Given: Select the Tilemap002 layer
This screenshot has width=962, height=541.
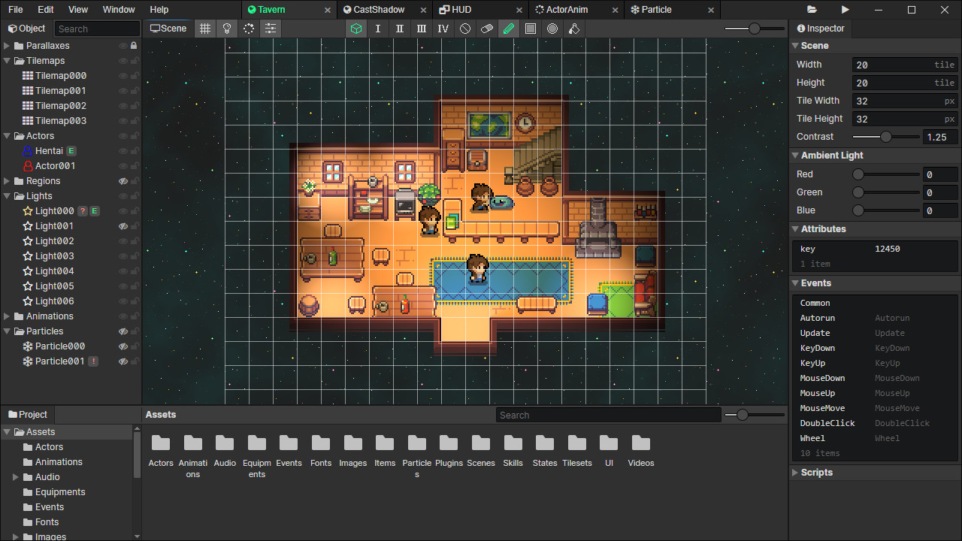Looking at the screenshot, I should [x=59, y=105].
